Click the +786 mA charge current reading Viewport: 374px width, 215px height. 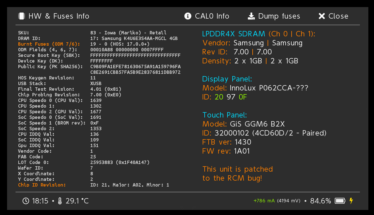(x=264, y=201)
